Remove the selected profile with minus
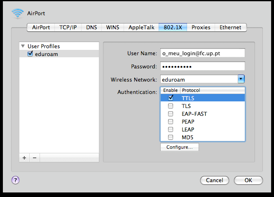Image resolution: width=274 pixels, height=197 pixels. (x=35, y=158)
